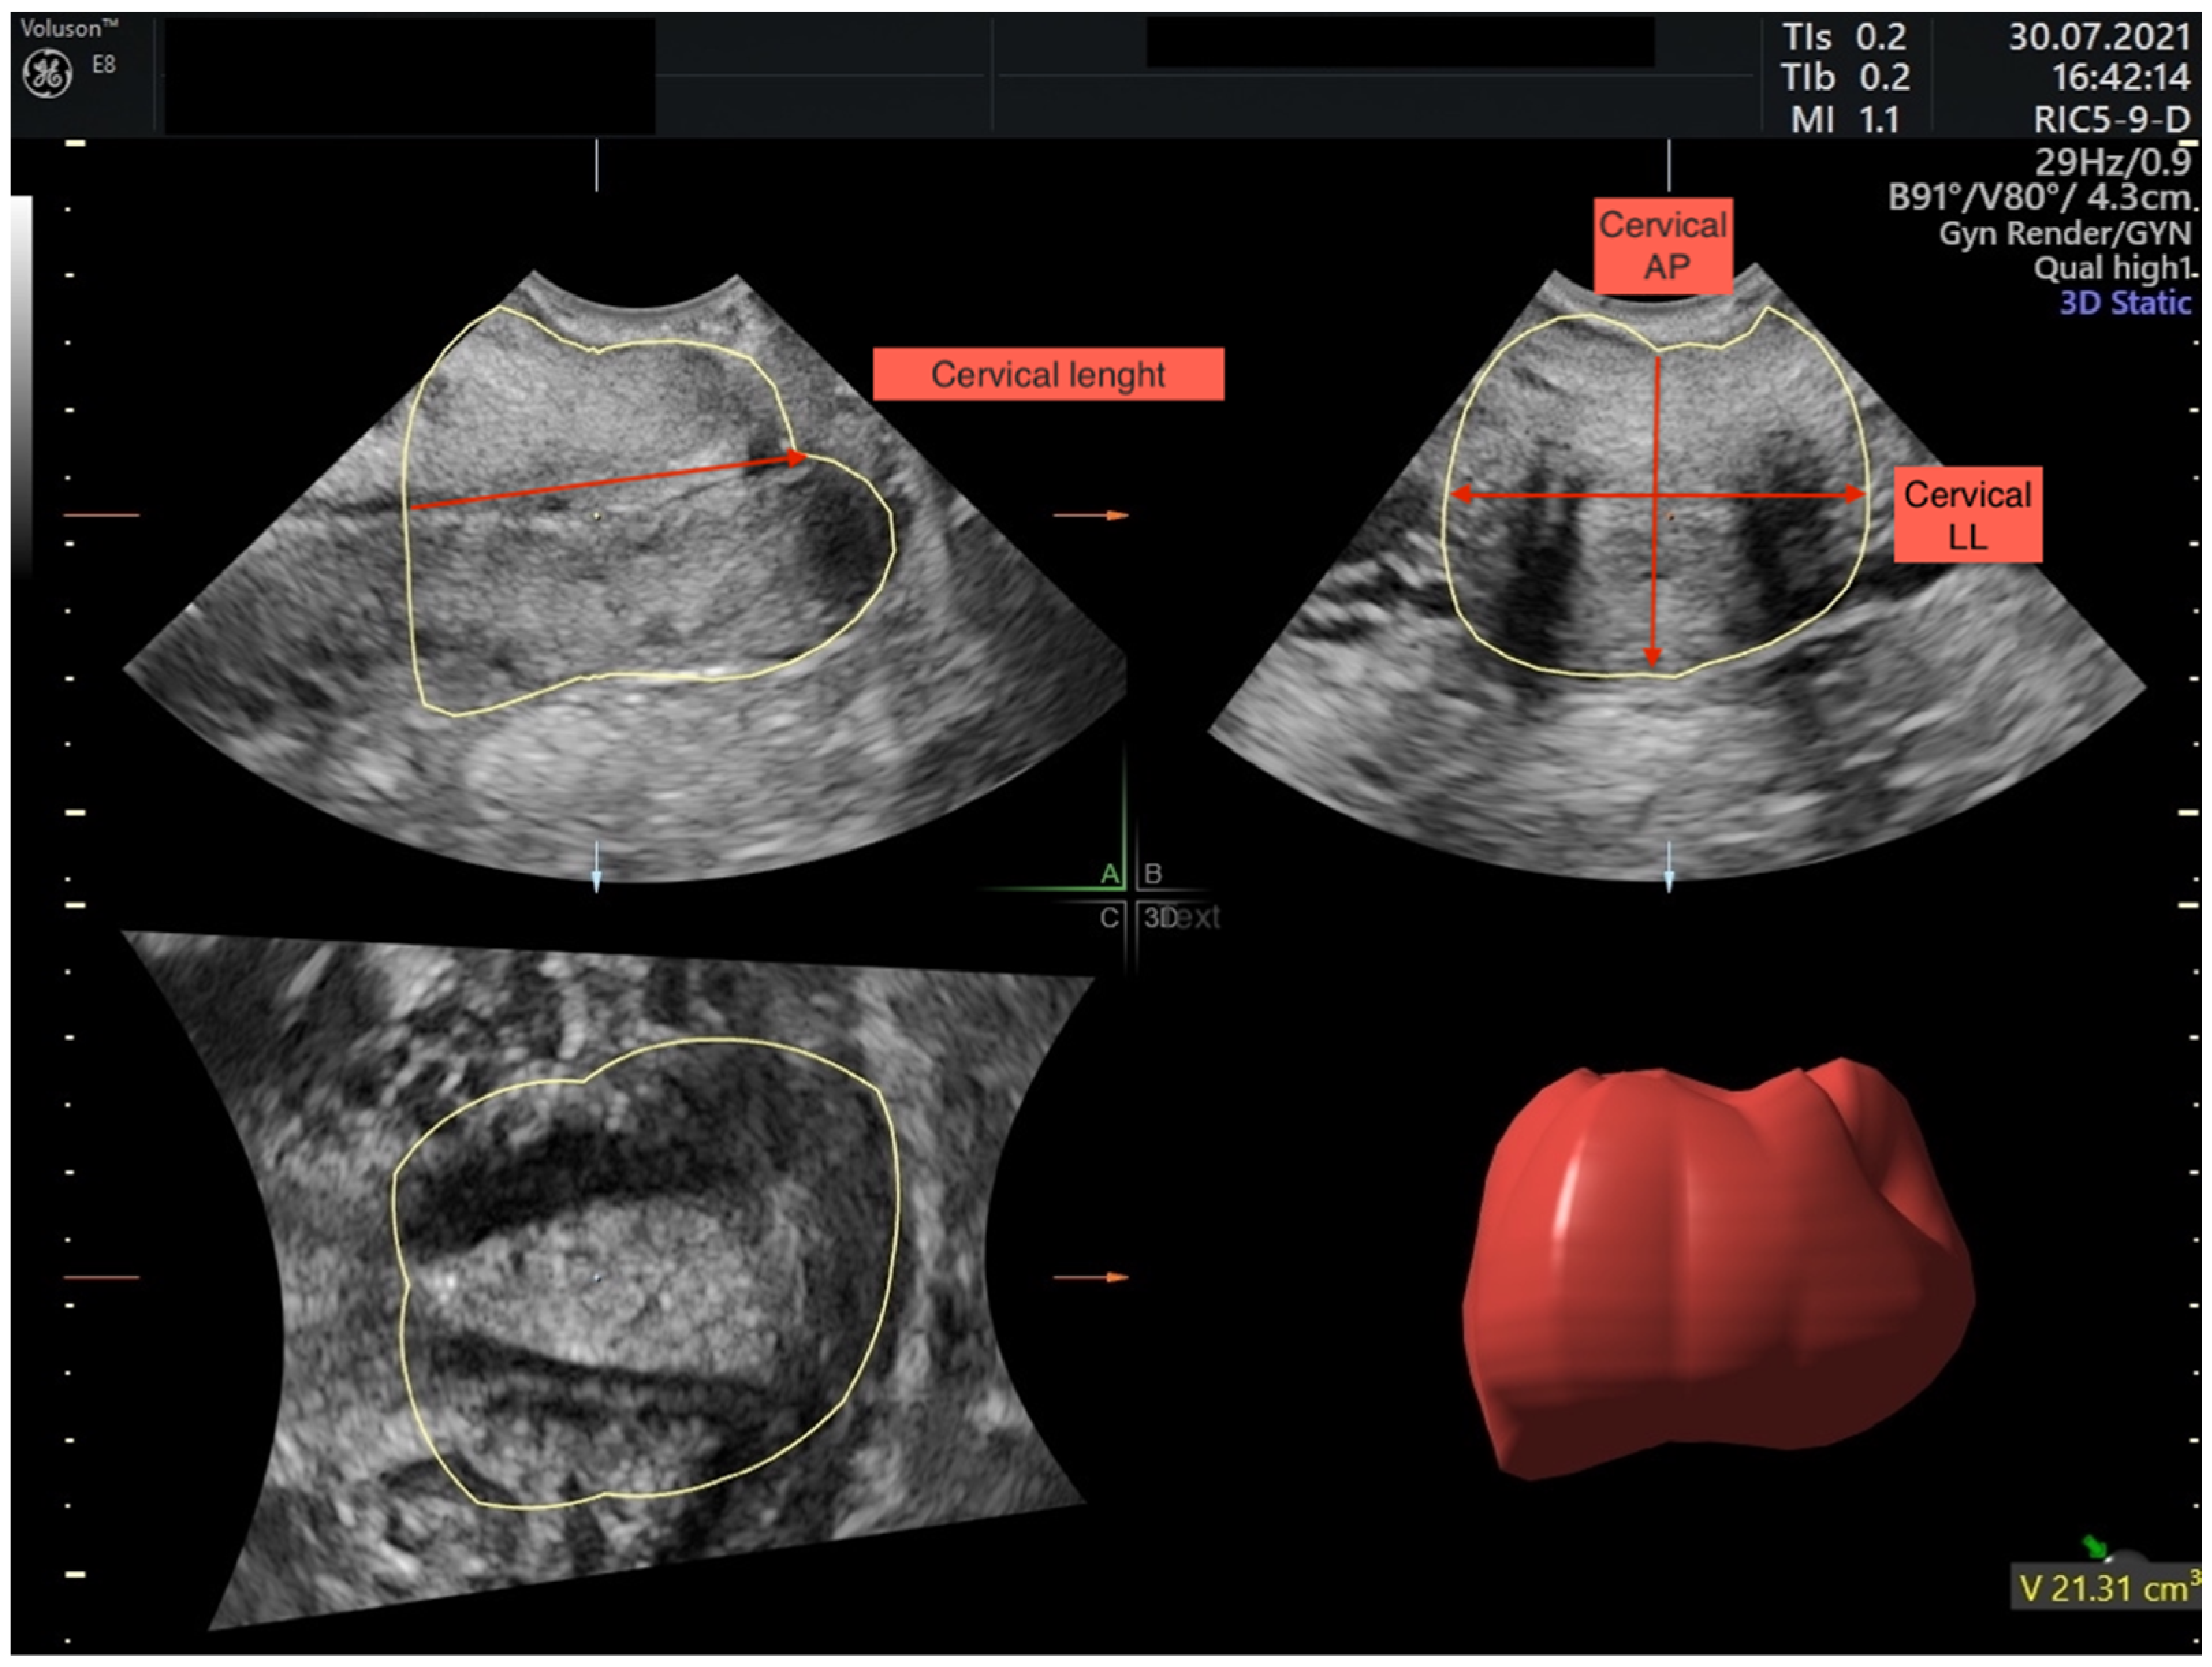The height and width of the screenshot is (1667, 2212).
Task: Click the Cervical AP annotation label
Action: [x=1662, y=246]
